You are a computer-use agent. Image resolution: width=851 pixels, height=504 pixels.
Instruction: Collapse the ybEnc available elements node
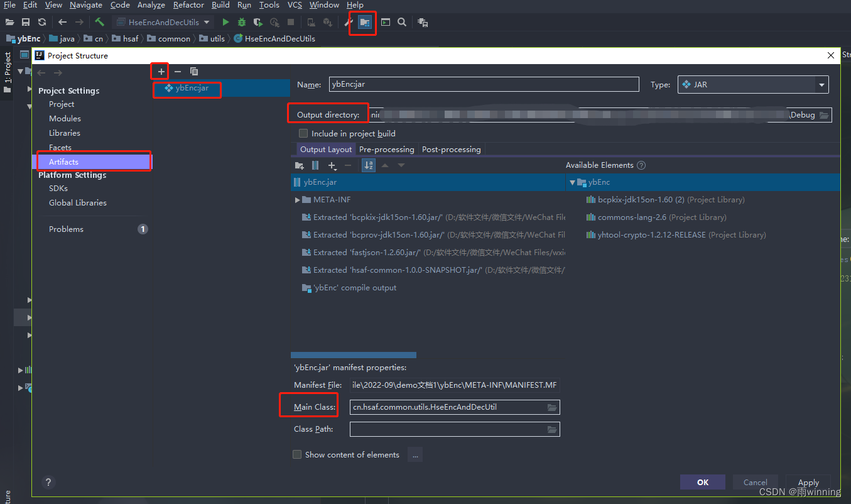click(x=572, y=182)
